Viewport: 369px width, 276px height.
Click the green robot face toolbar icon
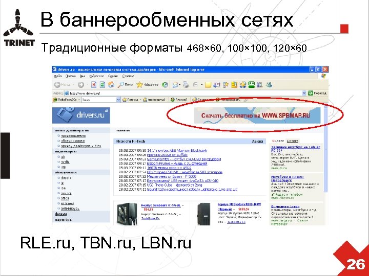(x=252, y=84)
